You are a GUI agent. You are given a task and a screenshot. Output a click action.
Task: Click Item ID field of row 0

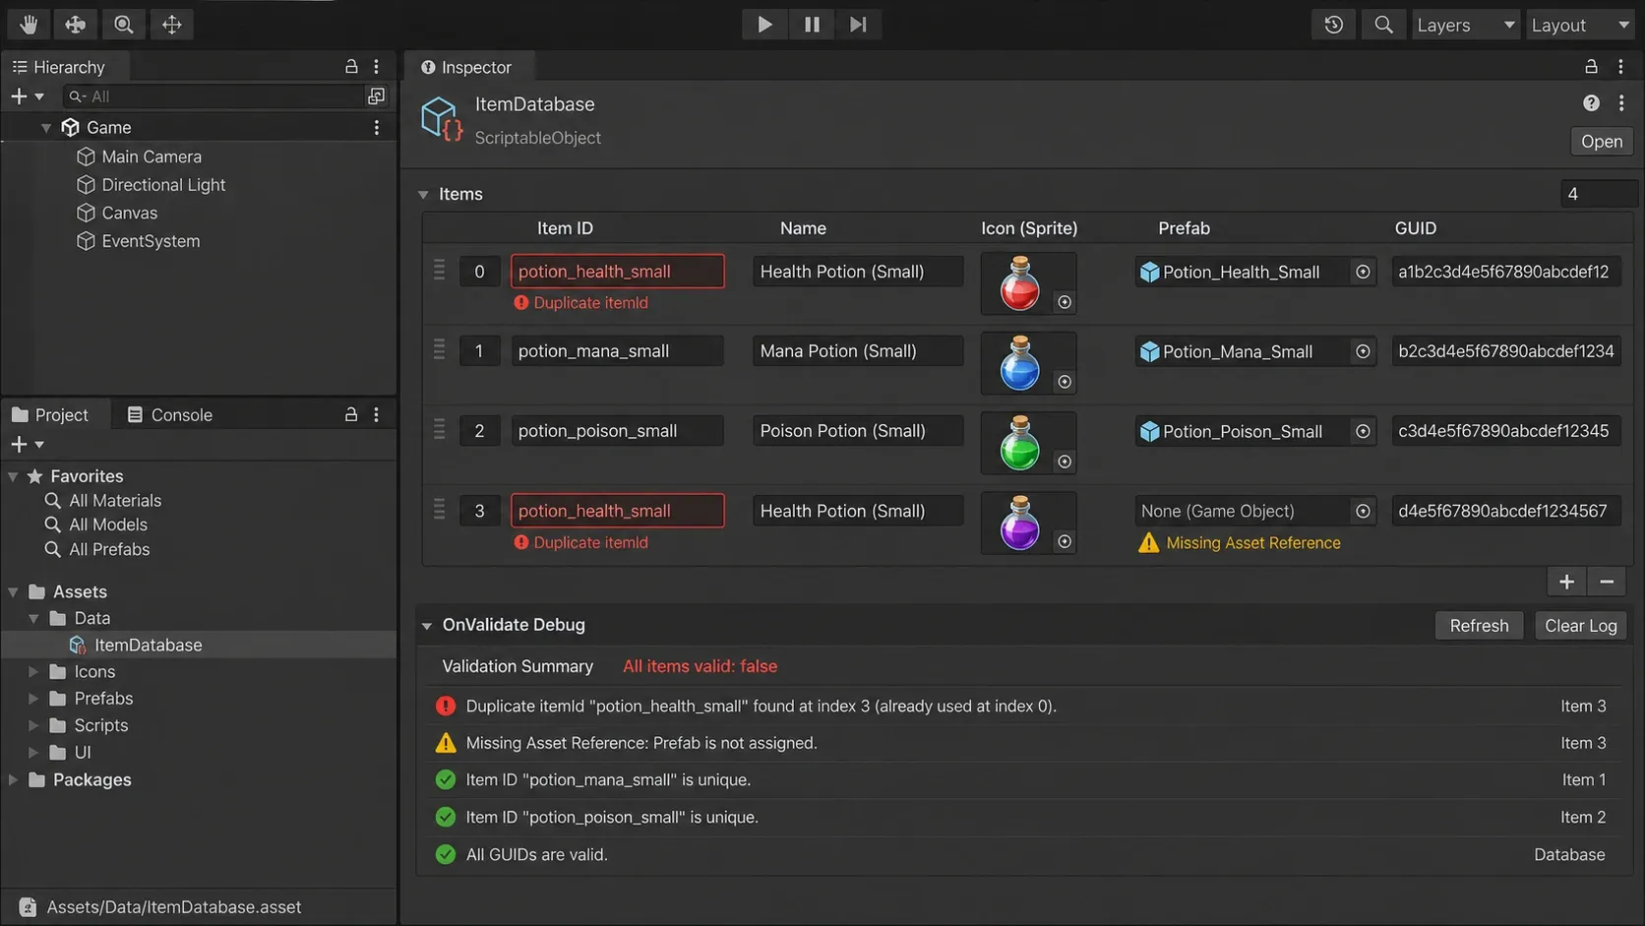(x=617, y=272)
